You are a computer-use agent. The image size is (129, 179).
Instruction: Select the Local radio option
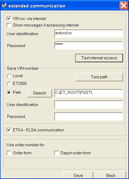(x=9, y=76)
